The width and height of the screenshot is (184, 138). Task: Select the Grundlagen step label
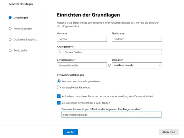tap(21, 18)
